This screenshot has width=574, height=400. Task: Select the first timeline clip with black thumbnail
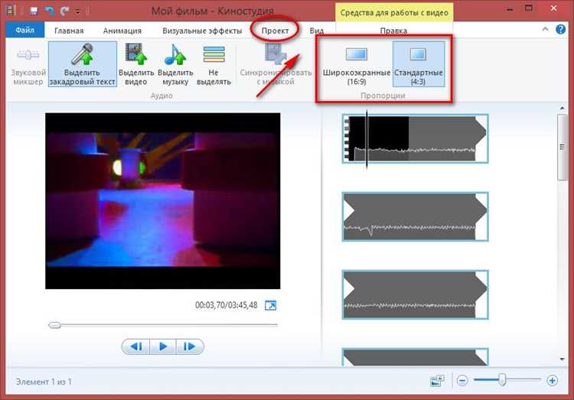415,138
